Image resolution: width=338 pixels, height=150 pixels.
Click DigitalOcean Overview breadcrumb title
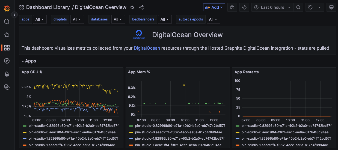(101, 7)
